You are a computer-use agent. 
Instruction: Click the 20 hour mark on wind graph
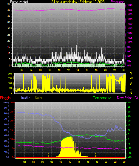pyautogui.click(x=105, y=70)
